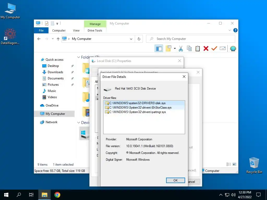The height and width of the screenshot is (200, 267).
Task: Click the Refresh button beside address bar
Action: pos(139,39)
